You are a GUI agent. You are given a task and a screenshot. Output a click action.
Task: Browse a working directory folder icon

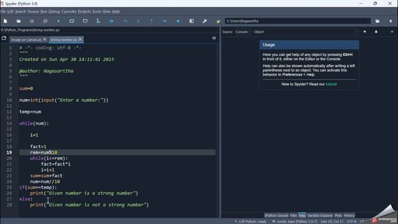tap(377, 21)
